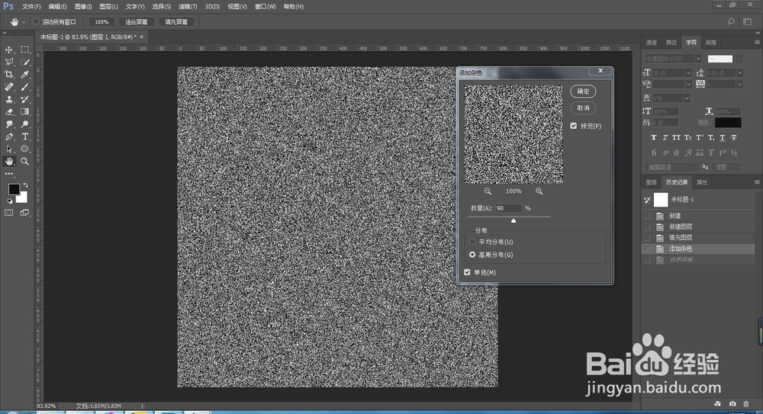
Task: Select the Healing Brush tool
Action: coord(8,87)
